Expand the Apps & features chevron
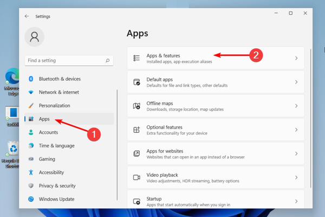The image size is (325, 217). click(x=296, y=58)
